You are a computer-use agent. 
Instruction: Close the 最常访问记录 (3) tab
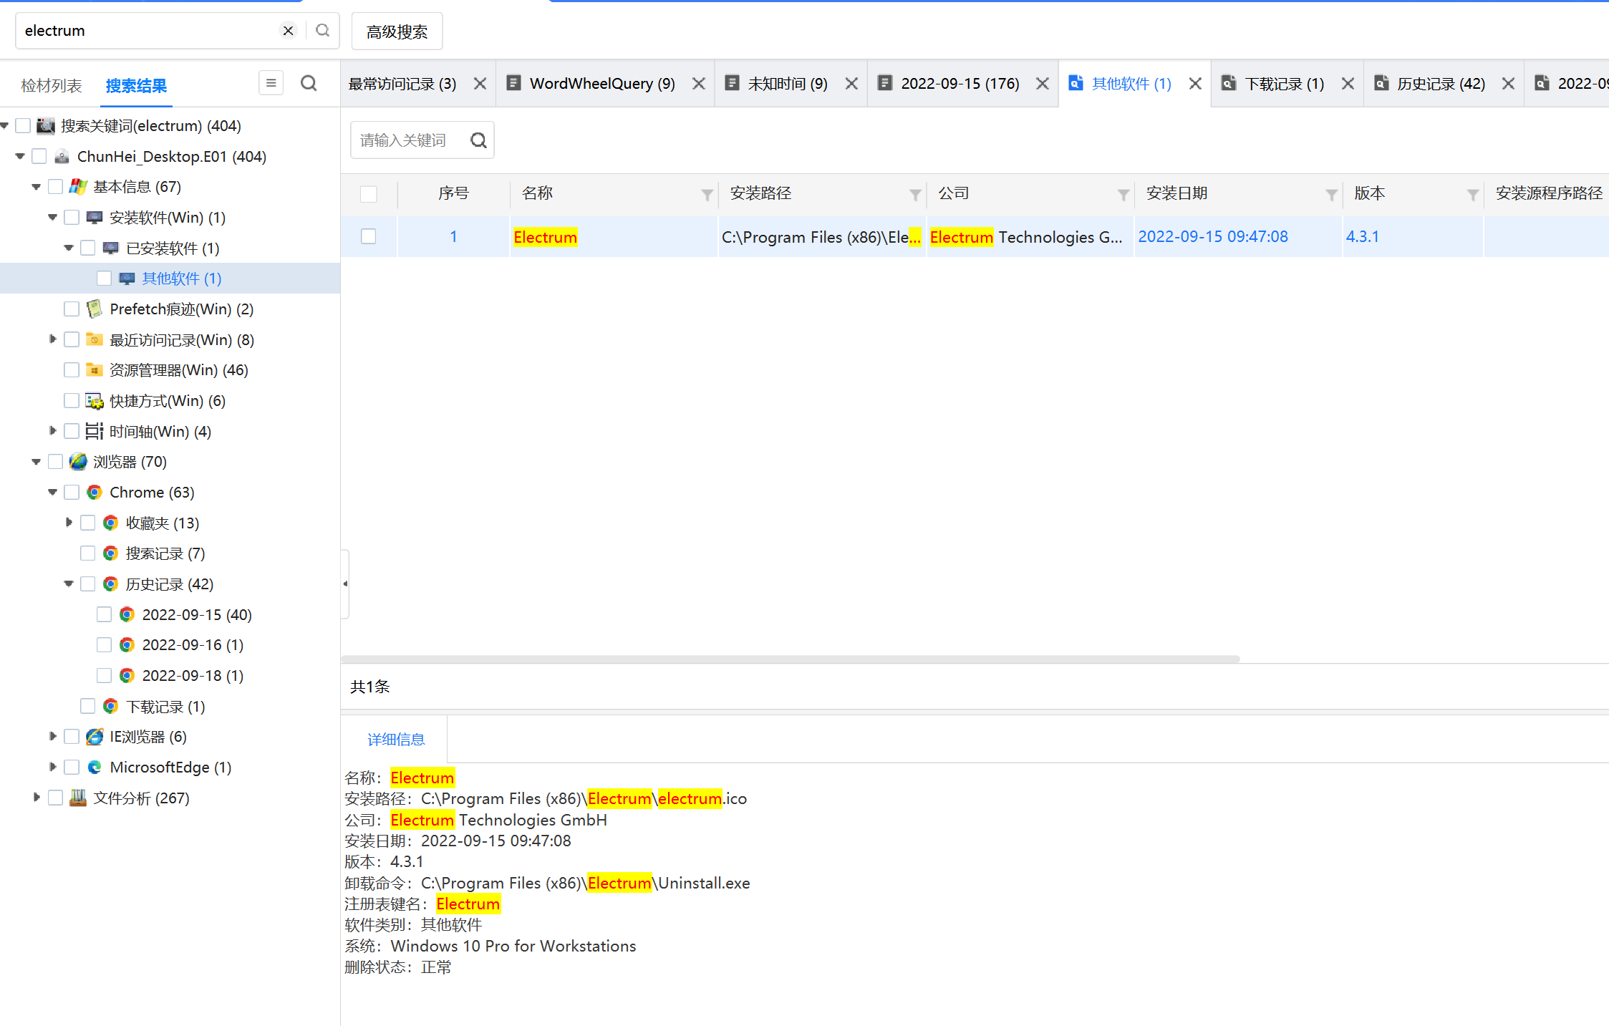[x=480, y=84]
